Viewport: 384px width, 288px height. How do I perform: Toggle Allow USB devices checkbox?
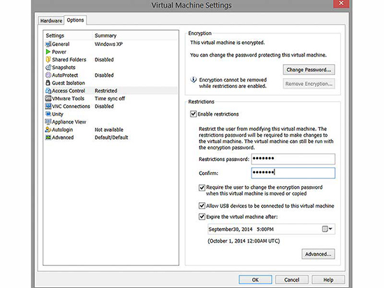click(202, 206)
